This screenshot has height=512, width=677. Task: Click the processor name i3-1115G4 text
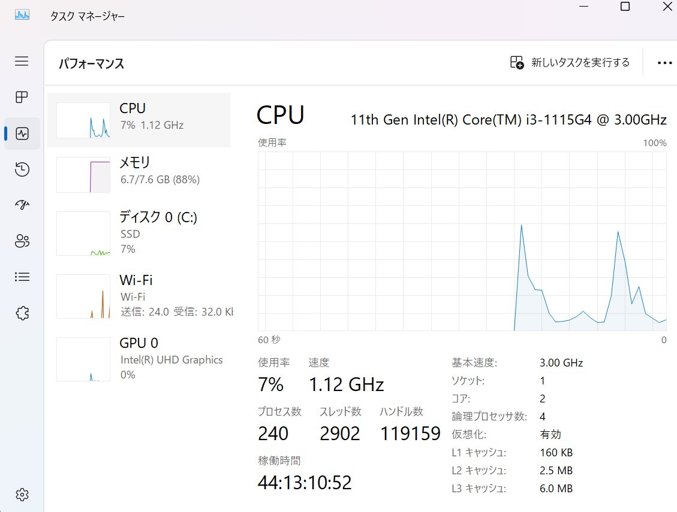pos(508,120)
